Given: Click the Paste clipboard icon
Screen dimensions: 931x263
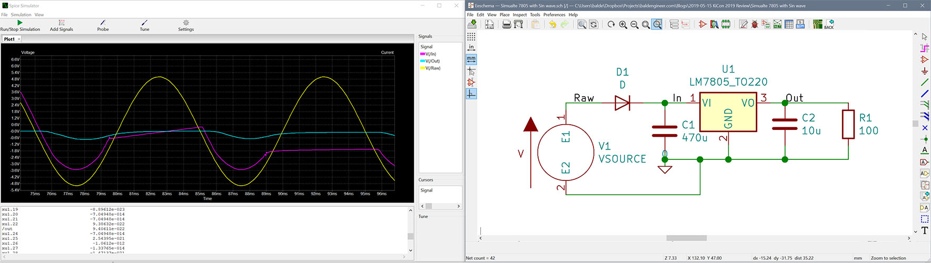Looking at the screenshot, I should tap(536, 24).
